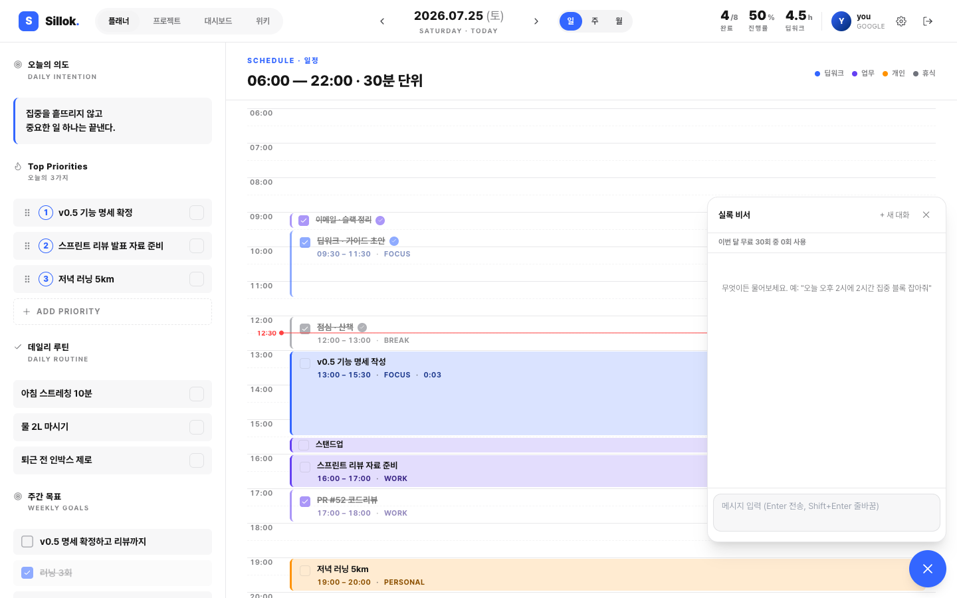
Task: Check 물 2L 마시기 routine
Action: coord(197,427)
